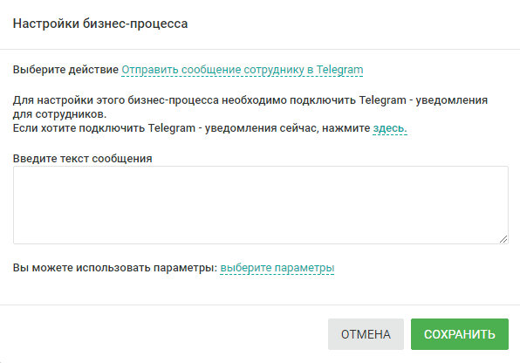520x363 pixels.
Task: Click the 'Для настройки этого бизнес-процесса' notice line
Action: (250, 100)
